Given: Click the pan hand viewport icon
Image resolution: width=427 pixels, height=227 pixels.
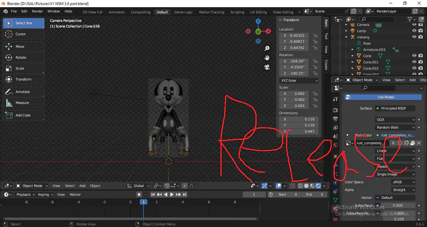Looking at the screenshot, I should 267,58.
